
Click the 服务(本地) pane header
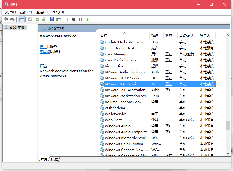coord(134,28)
